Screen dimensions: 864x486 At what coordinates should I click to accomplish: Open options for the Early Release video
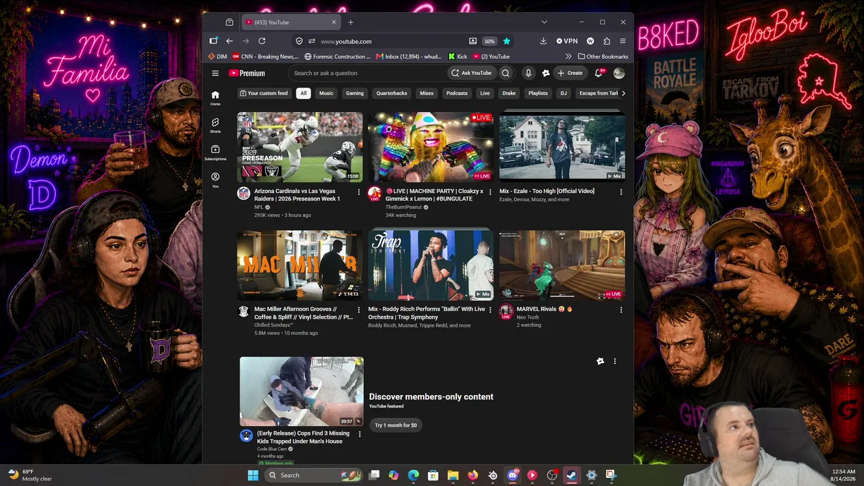tap(358, 434)
